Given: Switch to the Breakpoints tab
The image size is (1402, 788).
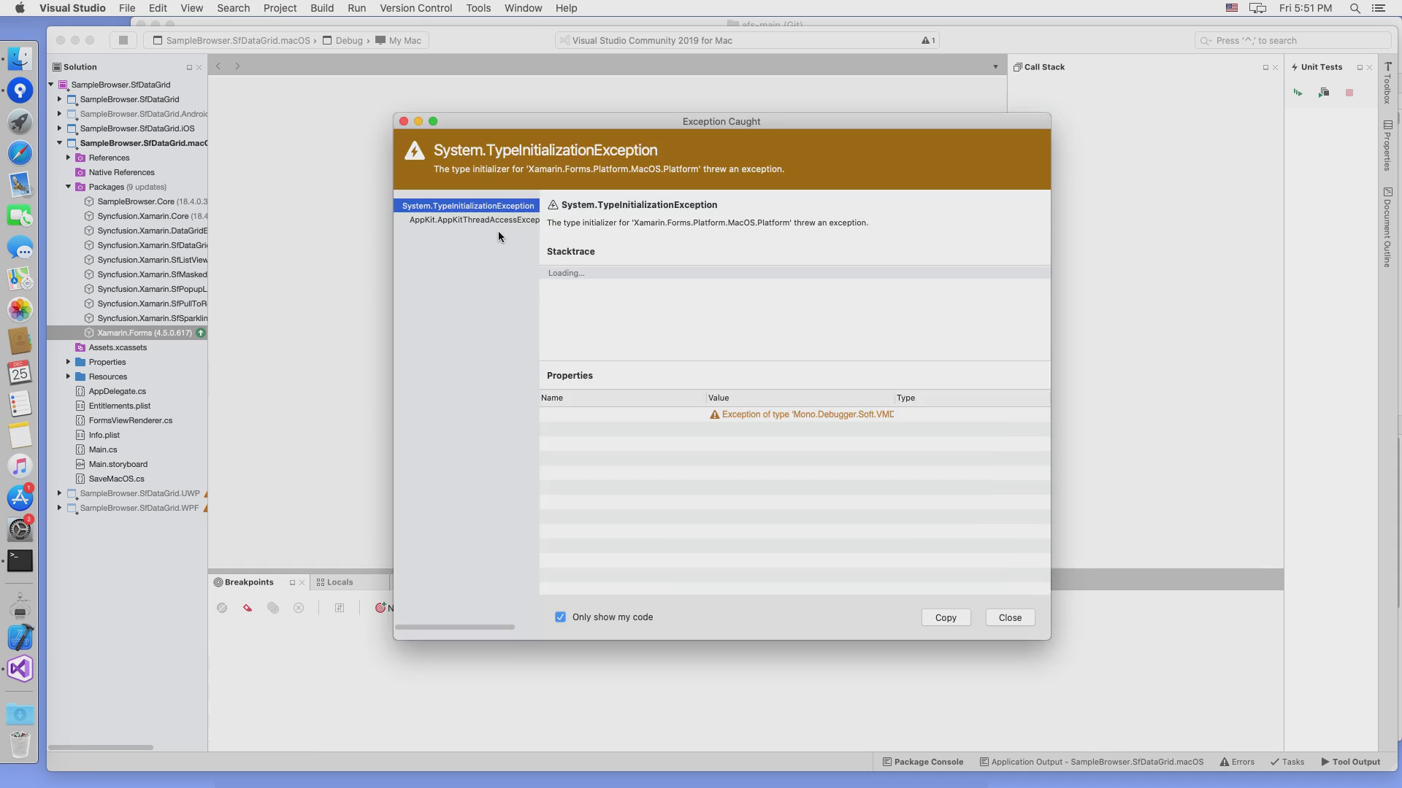Looking at the screenshot, I should pyautogui.click(x=244, y=582).
